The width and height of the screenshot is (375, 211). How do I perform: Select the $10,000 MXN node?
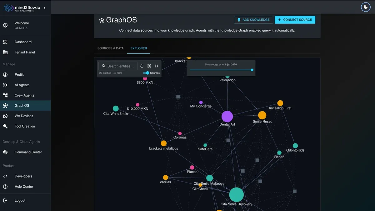(x=137, y=105)
